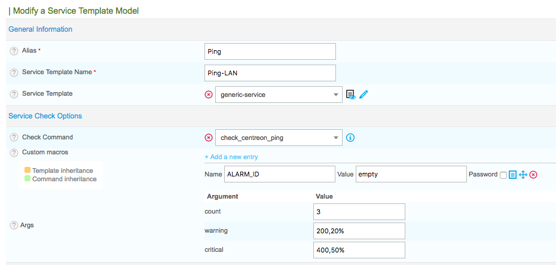
Task: Toggle the Password checkbox
Action: (x=503, y=175)
